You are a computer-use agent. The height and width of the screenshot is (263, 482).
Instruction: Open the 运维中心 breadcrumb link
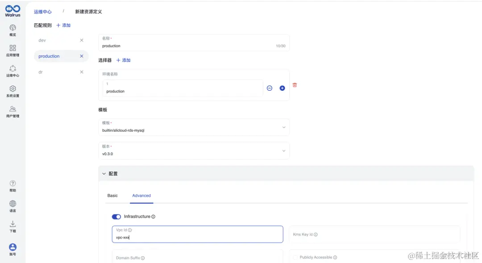pos(43,12)
